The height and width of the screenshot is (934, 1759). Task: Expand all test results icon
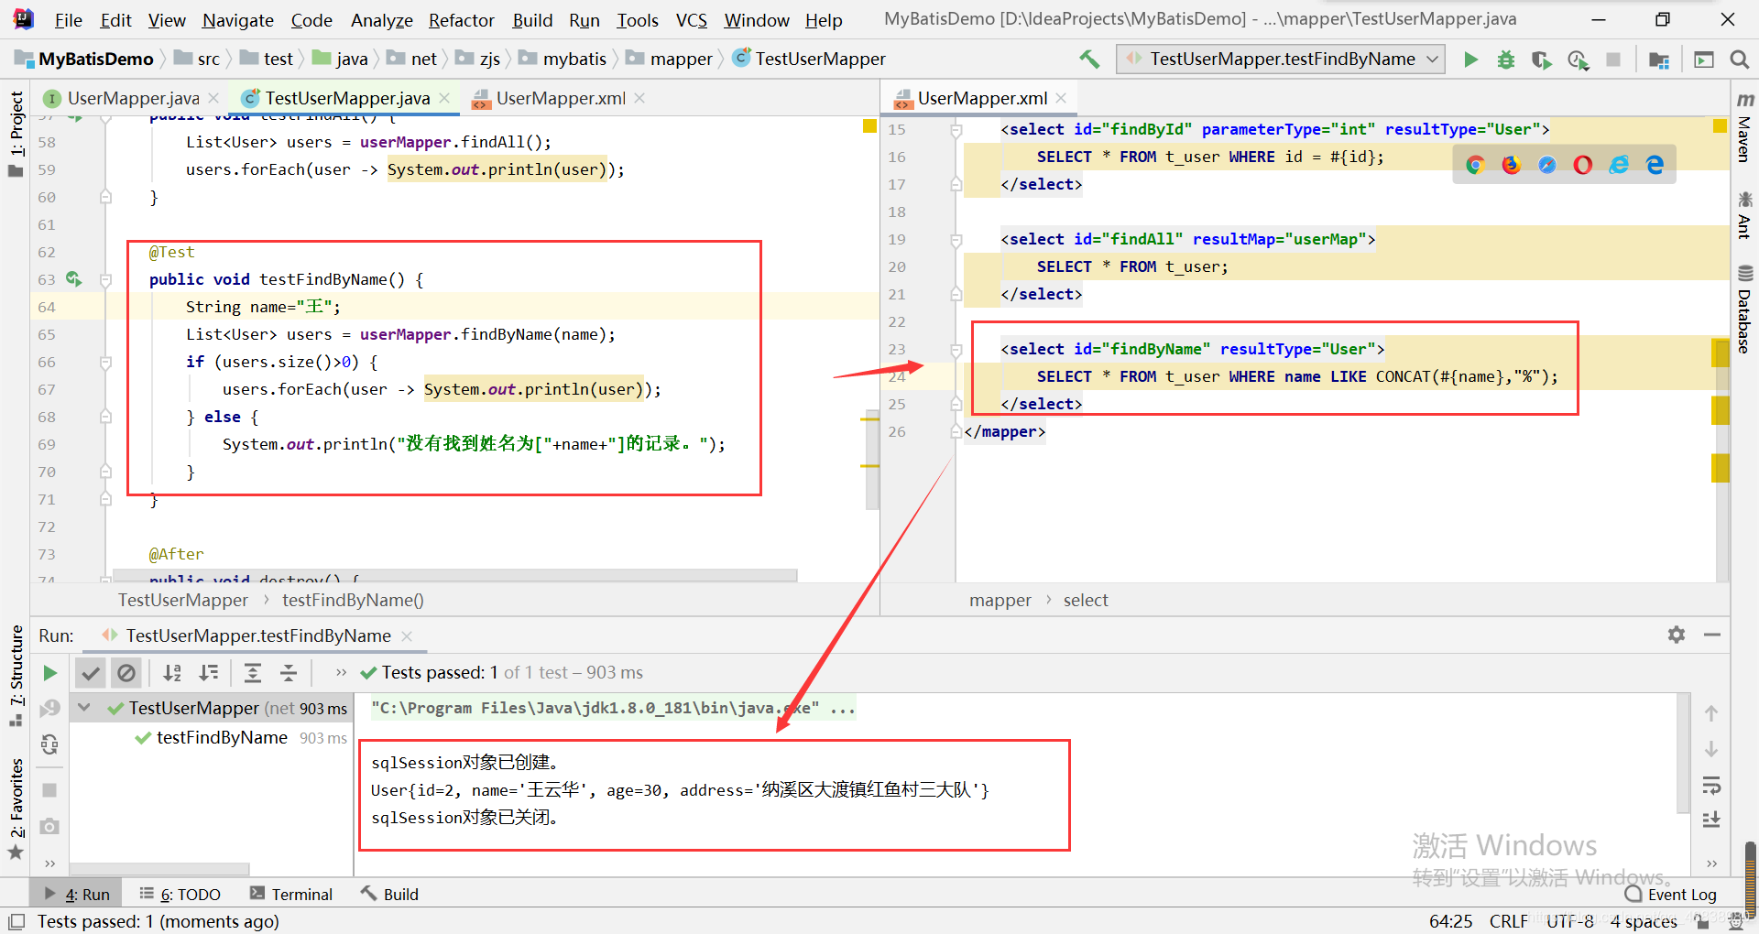point(253,673)
